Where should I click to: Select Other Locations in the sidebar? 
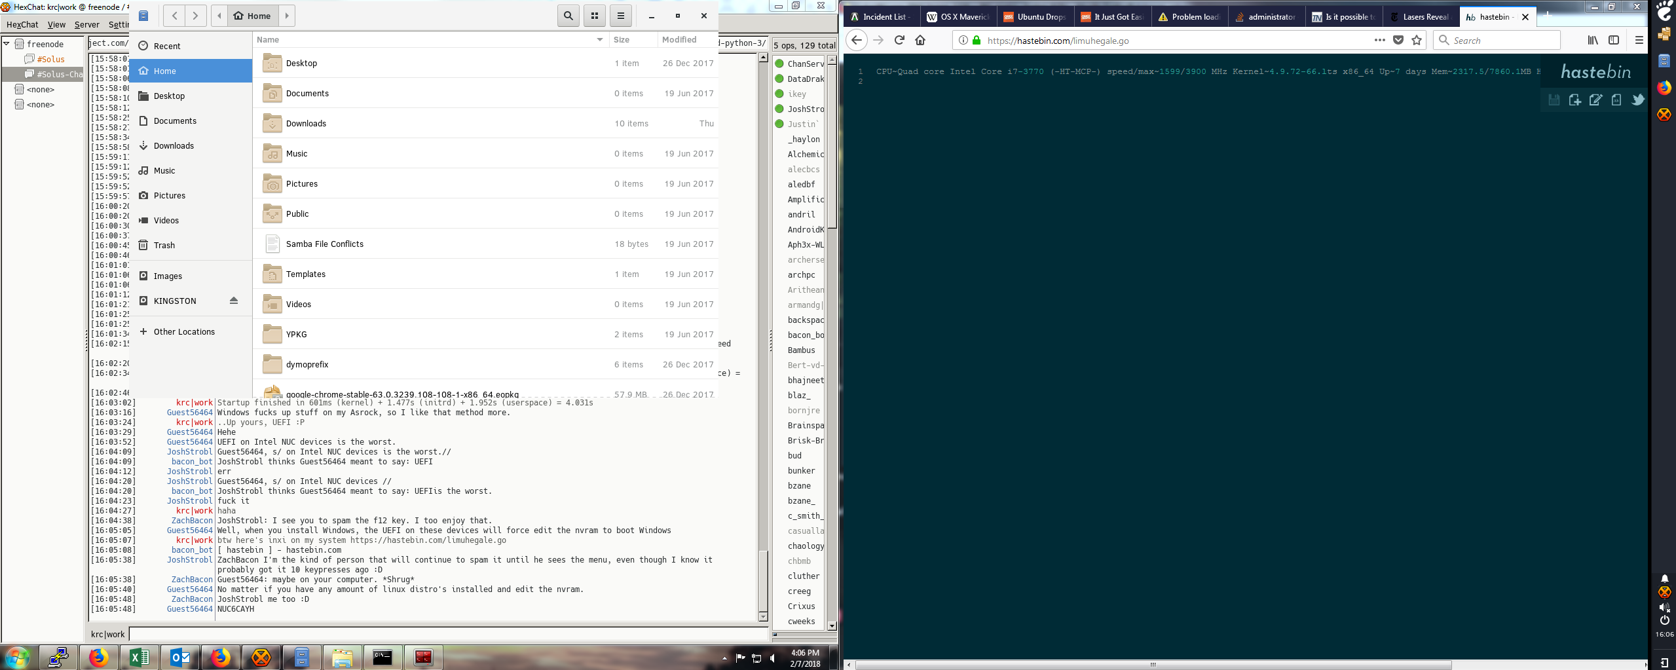pyautogui.click(x=191, y=331)
